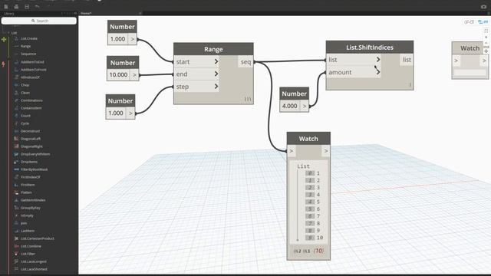Image resolution: width=491 pixels, height=276 pixels.
Task: Select the Range item in the library
Action: (25, 46)
